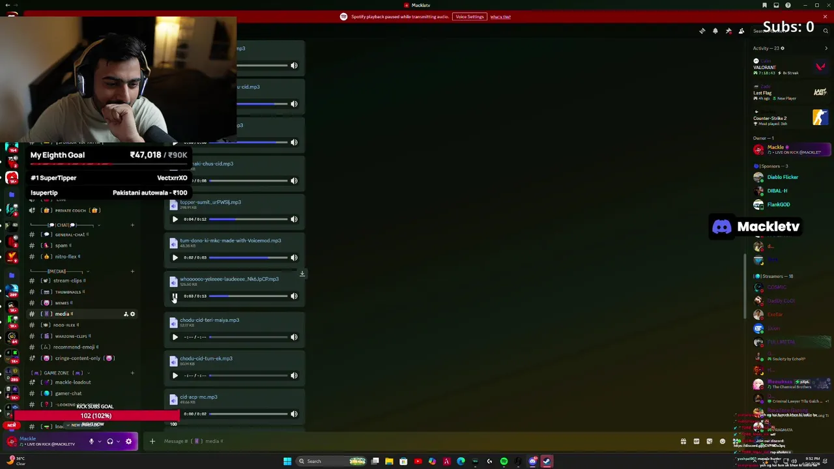Edit media channel settings gear
Screen dimensions: 834x469
[132, 314]
